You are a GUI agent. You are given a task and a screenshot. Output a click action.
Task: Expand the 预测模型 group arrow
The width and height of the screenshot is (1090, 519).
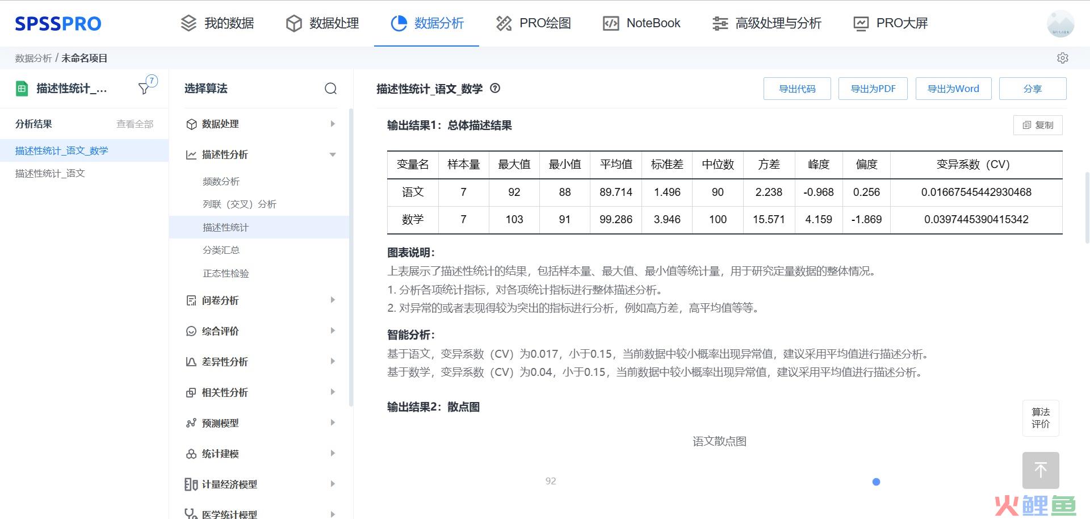(333, 422)
